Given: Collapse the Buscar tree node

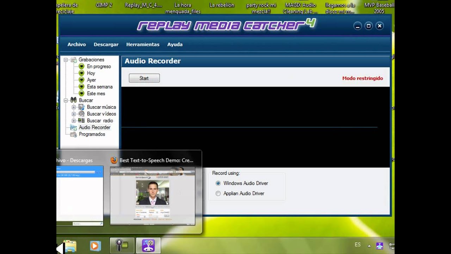Looking at the screenshot, I should coord(66,101).
